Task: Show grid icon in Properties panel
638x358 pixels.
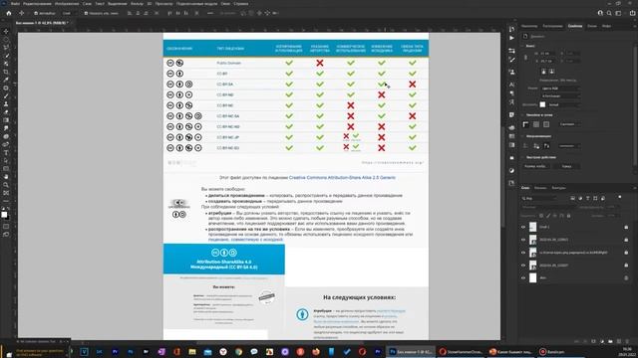Action: coord(536,124)
